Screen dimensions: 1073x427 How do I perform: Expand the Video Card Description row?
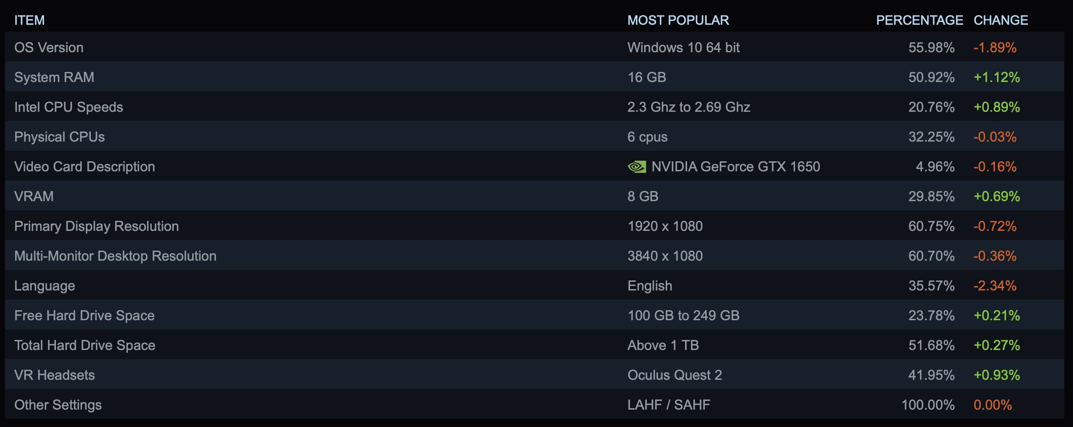534,166
